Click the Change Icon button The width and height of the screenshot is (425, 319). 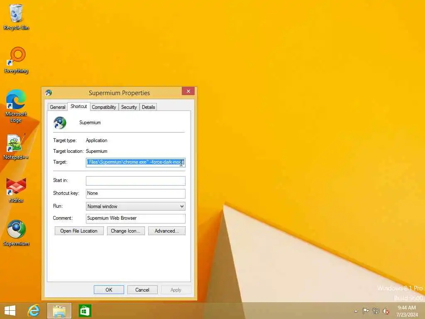click(x=126, y=231)
